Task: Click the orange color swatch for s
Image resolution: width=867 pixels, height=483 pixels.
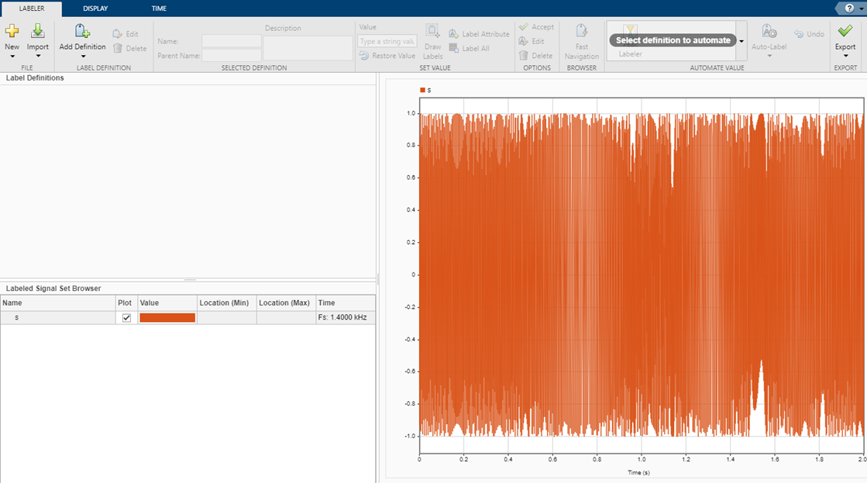Action: coord(167,318)
